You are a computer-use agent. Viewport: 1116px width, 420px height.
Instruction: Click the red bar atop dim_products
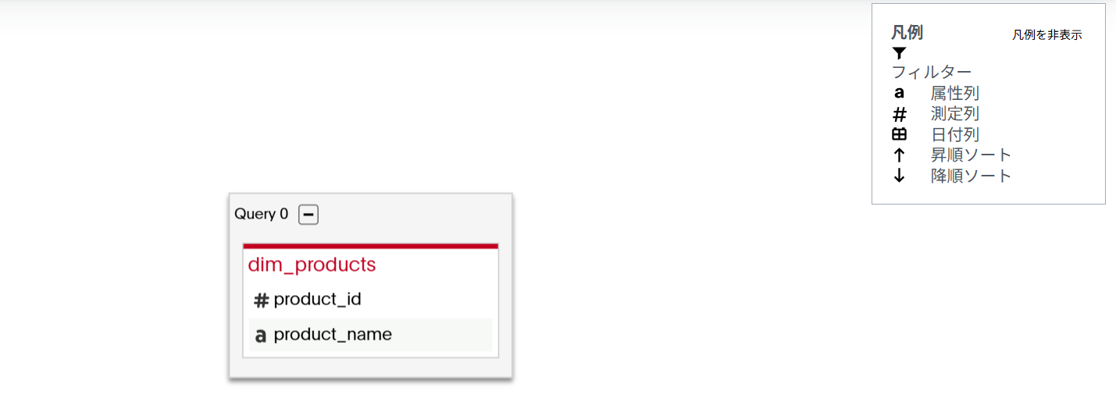click(x=370, y=246)
